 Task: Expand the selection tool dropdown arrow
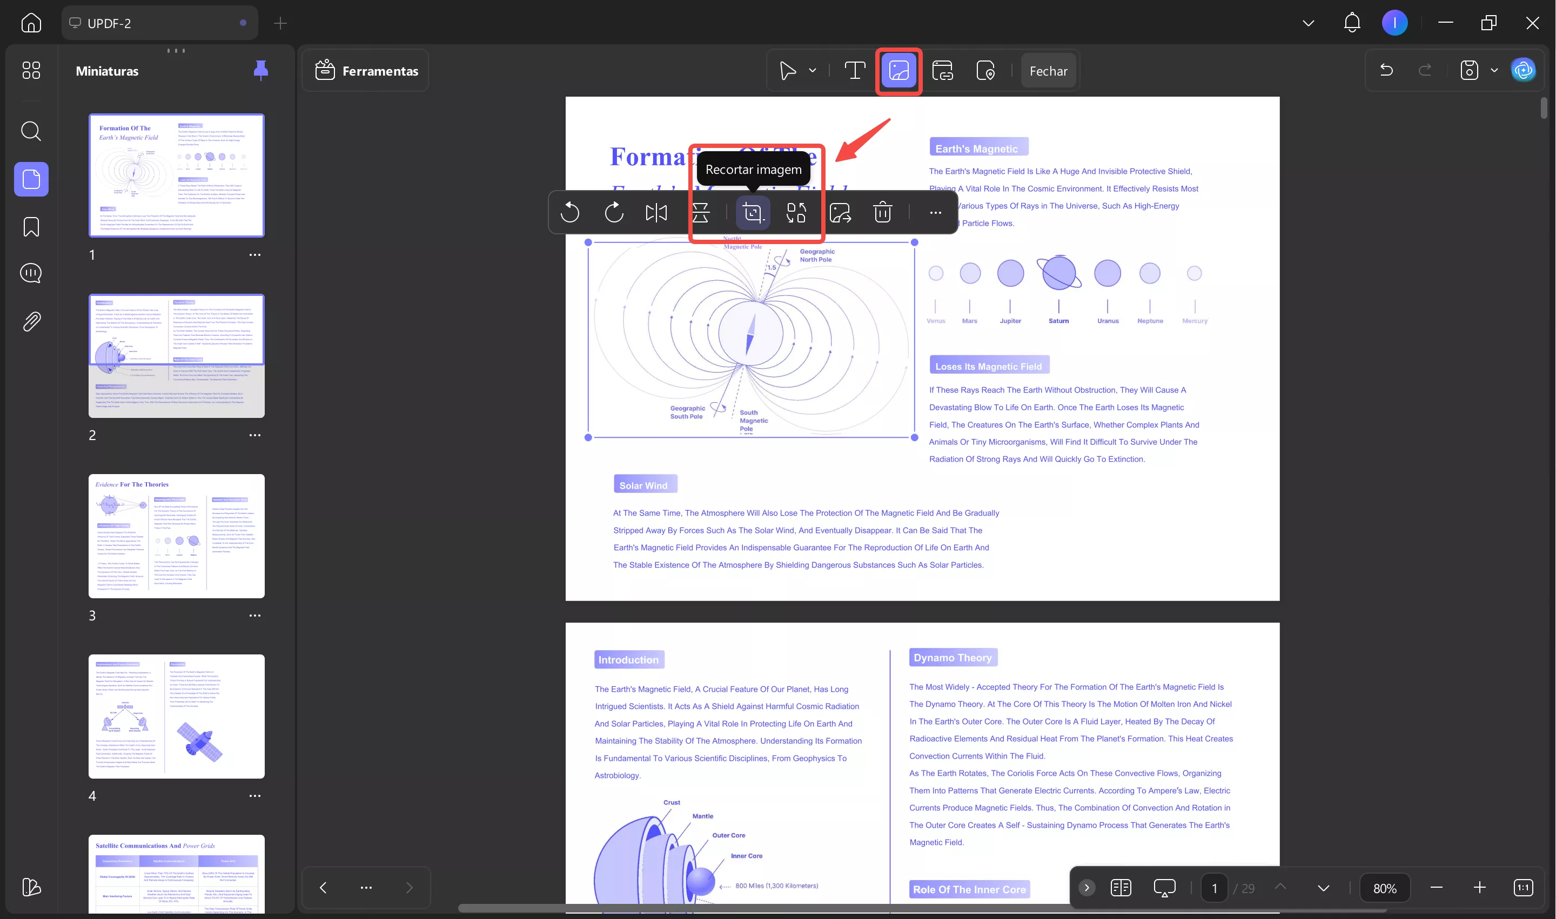[813, 71]
